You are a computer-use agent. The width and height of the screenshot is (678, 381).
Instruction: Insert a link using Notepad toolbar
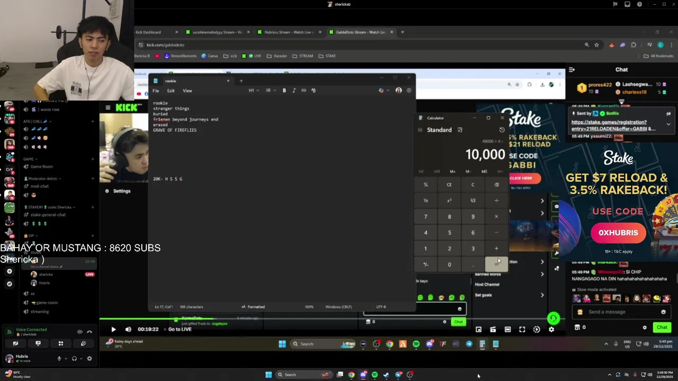pos(304,90)
